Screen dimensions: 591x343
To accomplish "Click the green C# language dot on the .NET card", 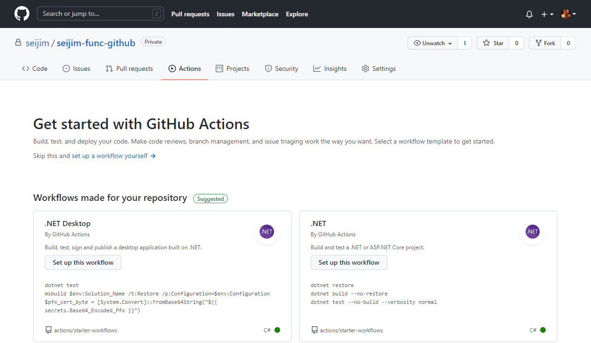I will tap(543, 329).
